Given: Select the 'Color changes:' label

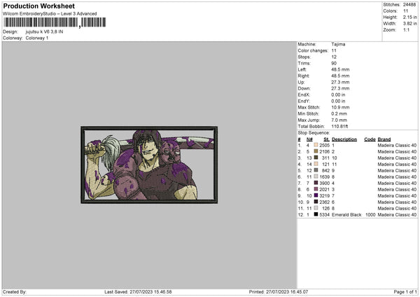Looking at the screenshot, I should tap(313, 50).
